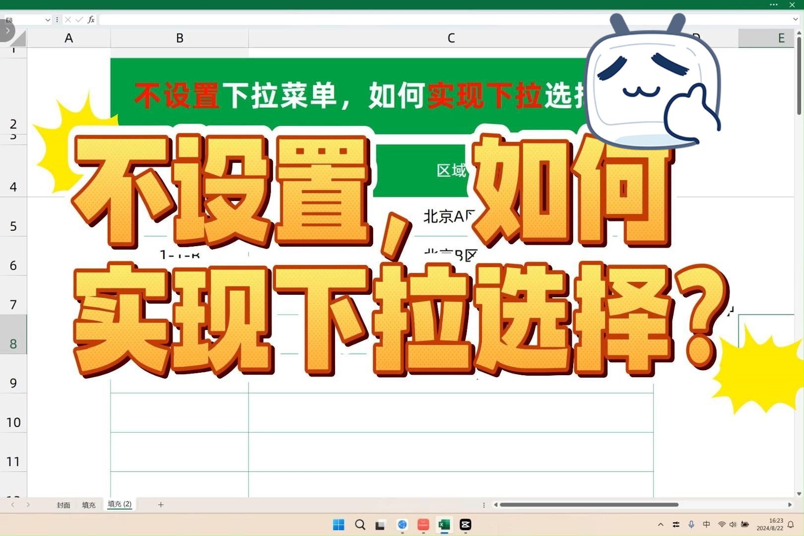This screenshot has height=536, width=804.
Task: Click the tray control sliders icon
Action: pos(676,525)
